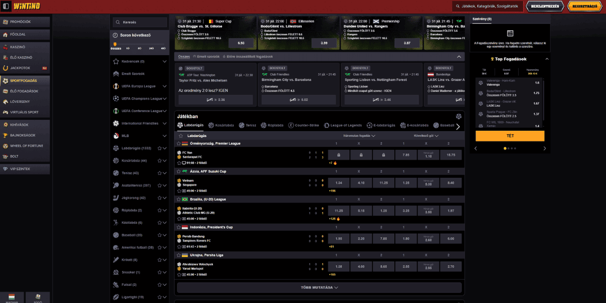Set the time slider to 48ó
Image resolution: width=606 pixels, height=303 pixels.
pyautogui.click(x=163, y=48)
